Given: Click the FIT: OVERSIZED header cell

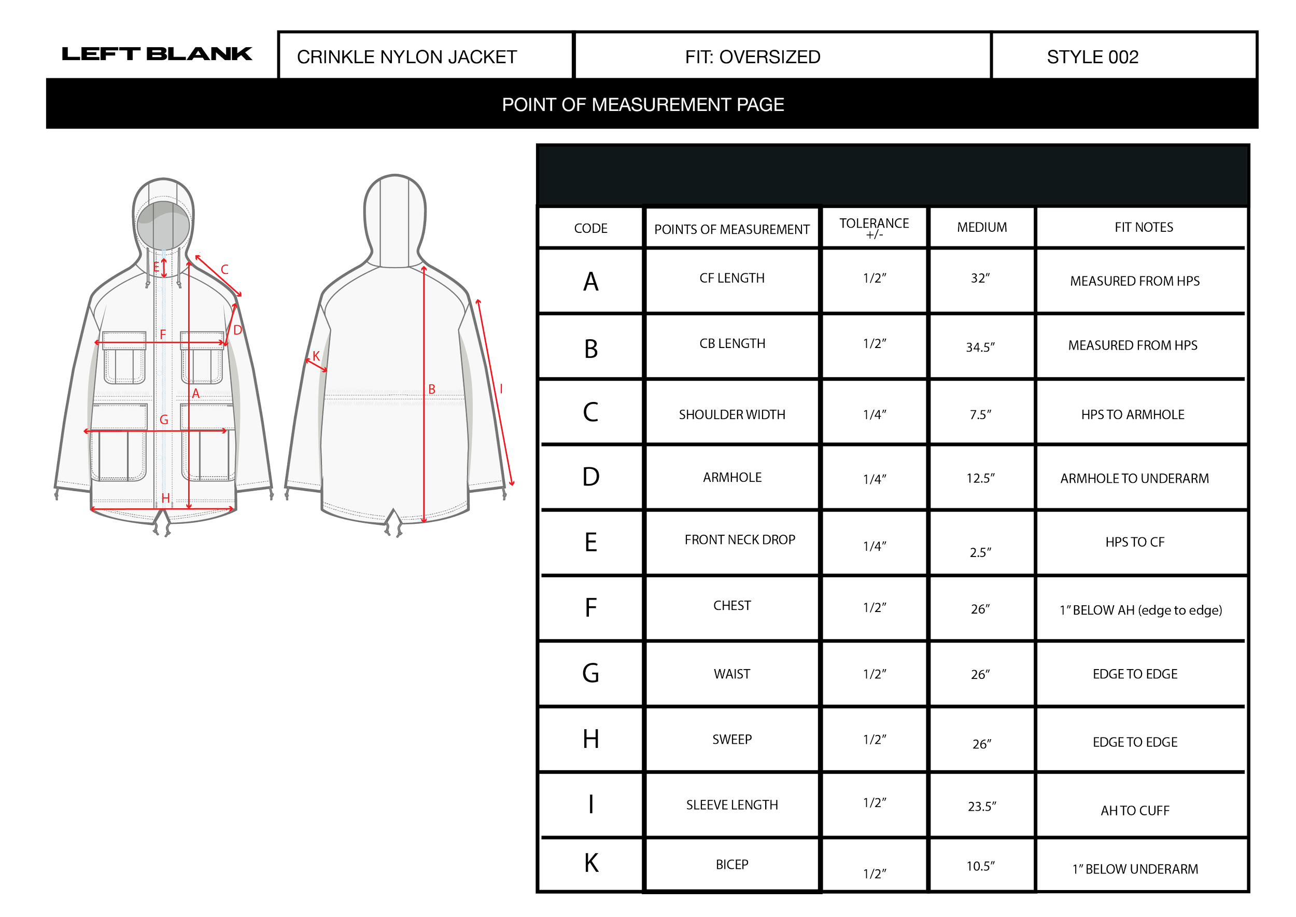Looking at the screenshot, I should pyautogui.click(x=782, y=55).
